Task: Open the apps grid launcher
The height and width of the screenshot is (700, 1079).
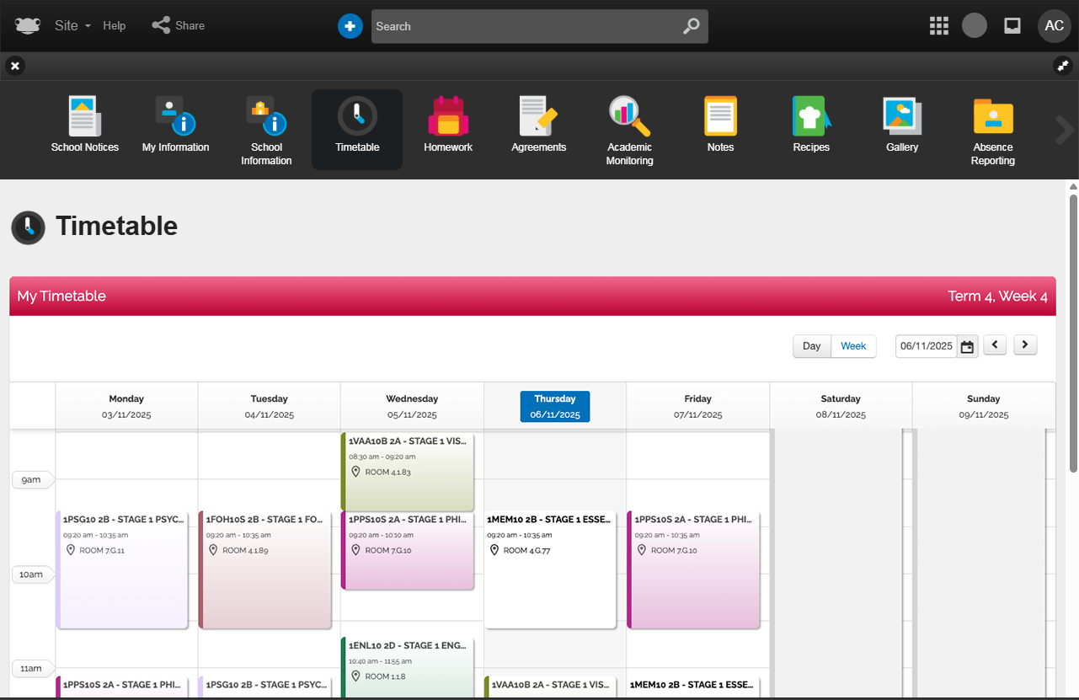Action: (x=938, y=26)
